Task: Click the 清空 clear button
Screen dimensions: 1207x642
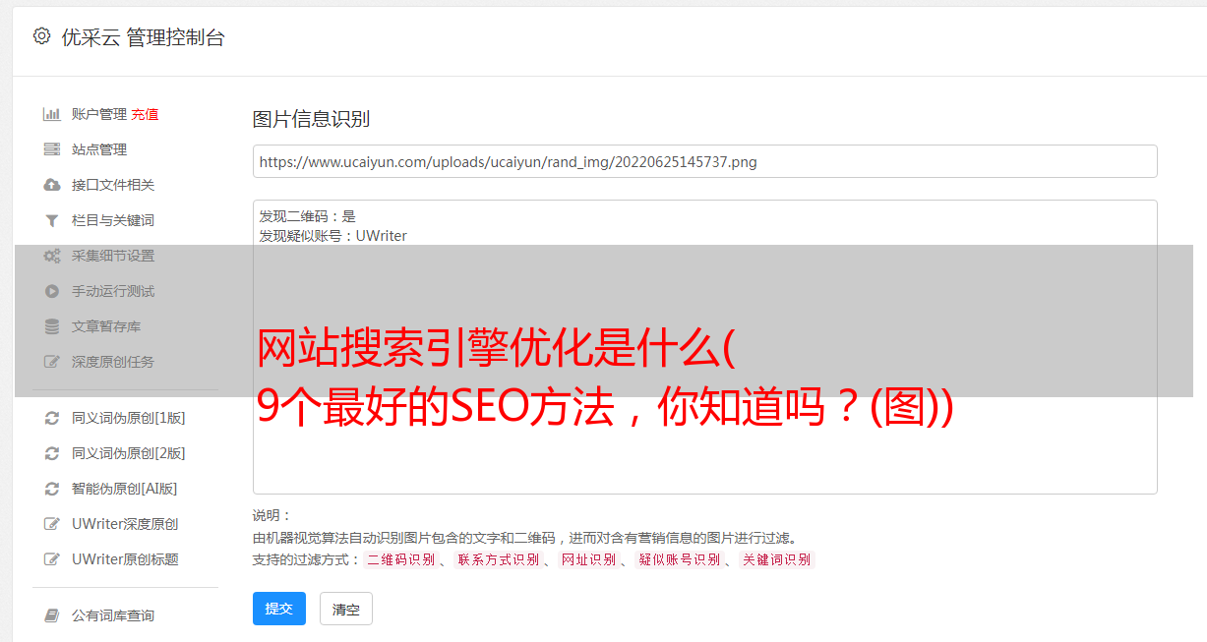Action: point(346,609)
